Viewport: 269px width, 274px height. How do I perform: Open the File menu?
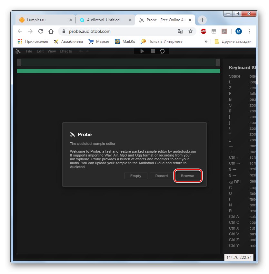[x=29, y=51]
